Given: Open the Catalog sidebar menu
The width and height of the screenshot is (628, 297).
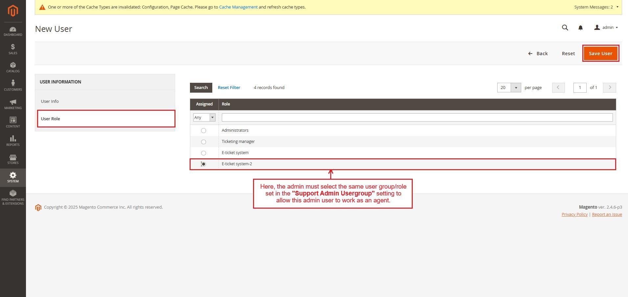Looking at the screenshot, I should [x=13, y=67].
